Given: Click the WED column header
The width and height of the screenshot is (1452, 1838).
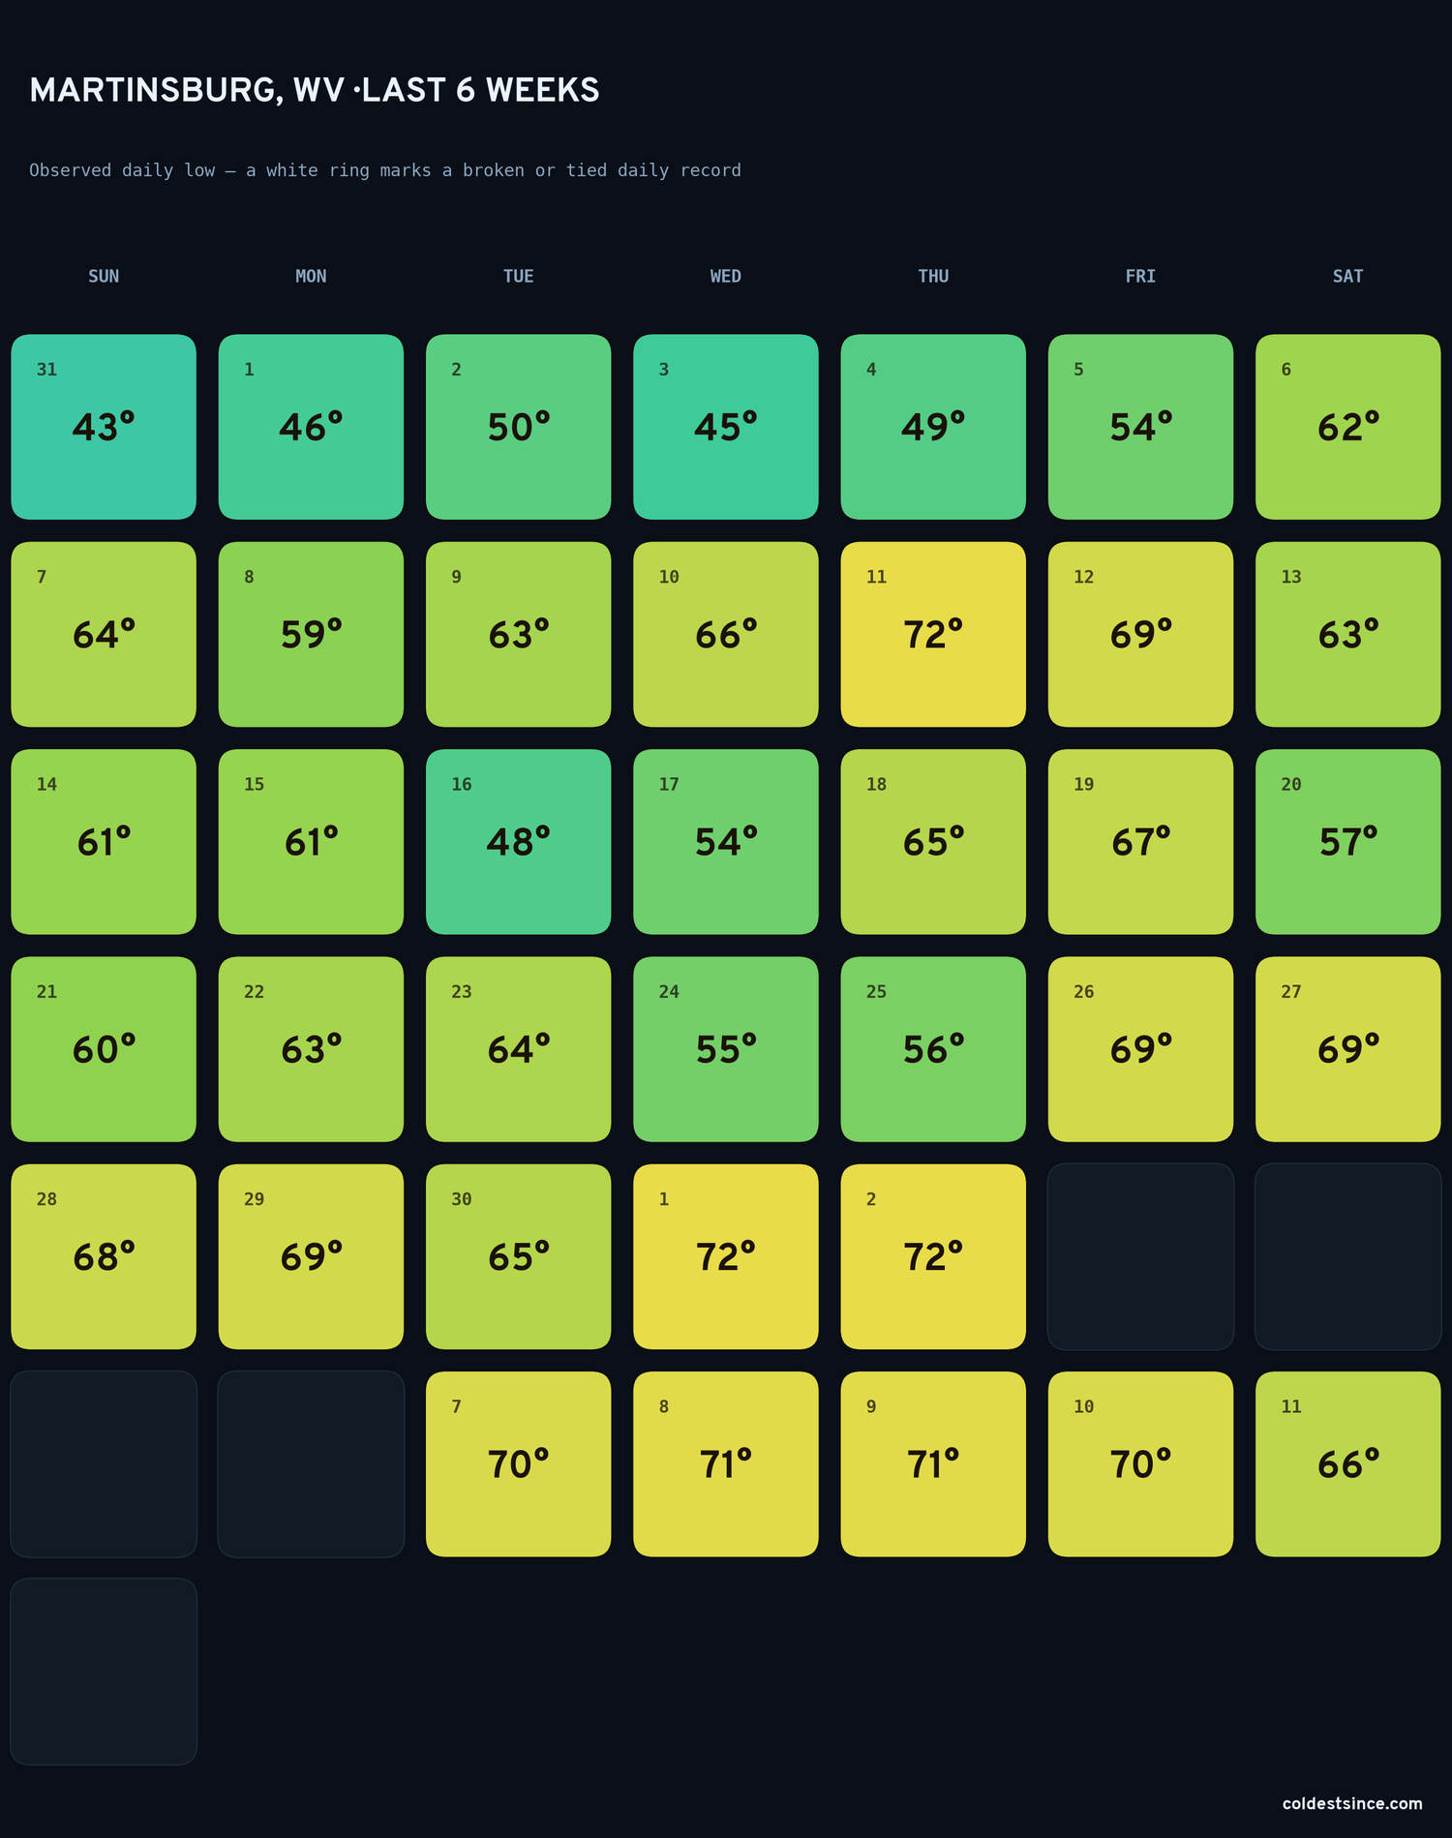Looking at the screenshot, I should [x=726, y=276].
